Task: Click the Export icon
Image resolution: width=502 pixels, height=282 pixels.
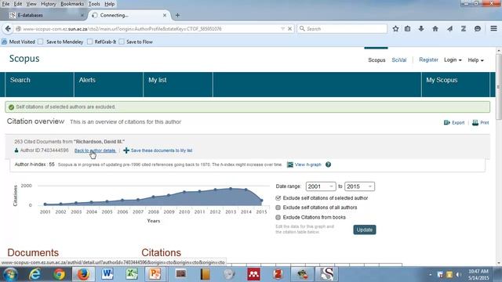Action: pyautogui.click(x=447, y=122)
